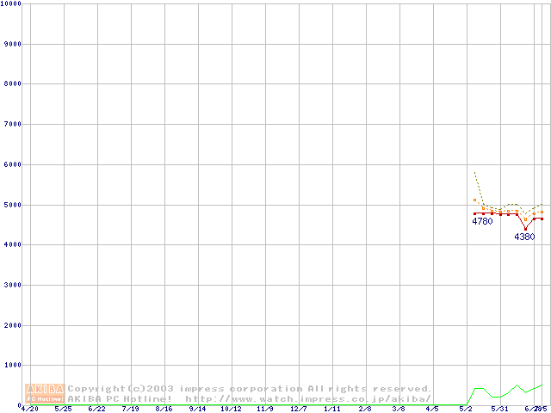
Task: Click the 4/20 x-axis date label
Action: [x=30, y=409]
